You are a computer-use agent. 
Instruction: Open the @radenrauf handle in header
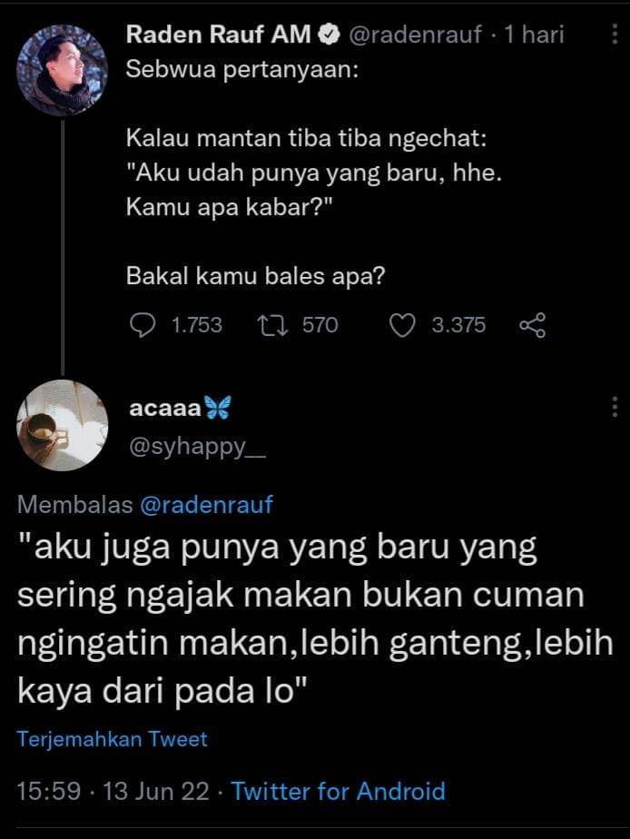(416, 35)
